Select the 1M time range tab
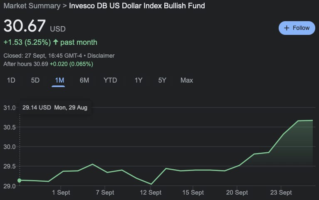Viewport: 319px width, 200px height. click(x=59, y=80)
